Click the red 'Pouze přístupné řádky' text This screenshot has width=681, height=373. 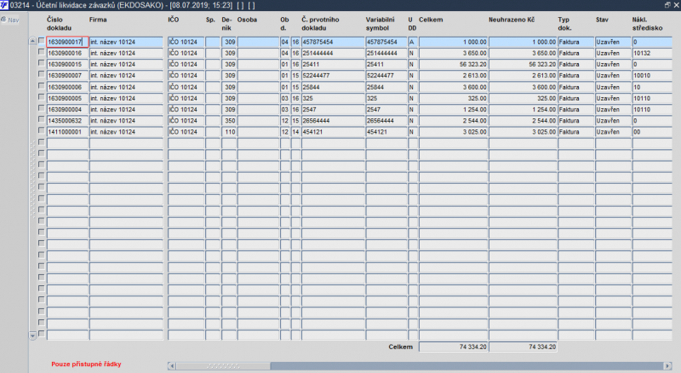(86, 364)
